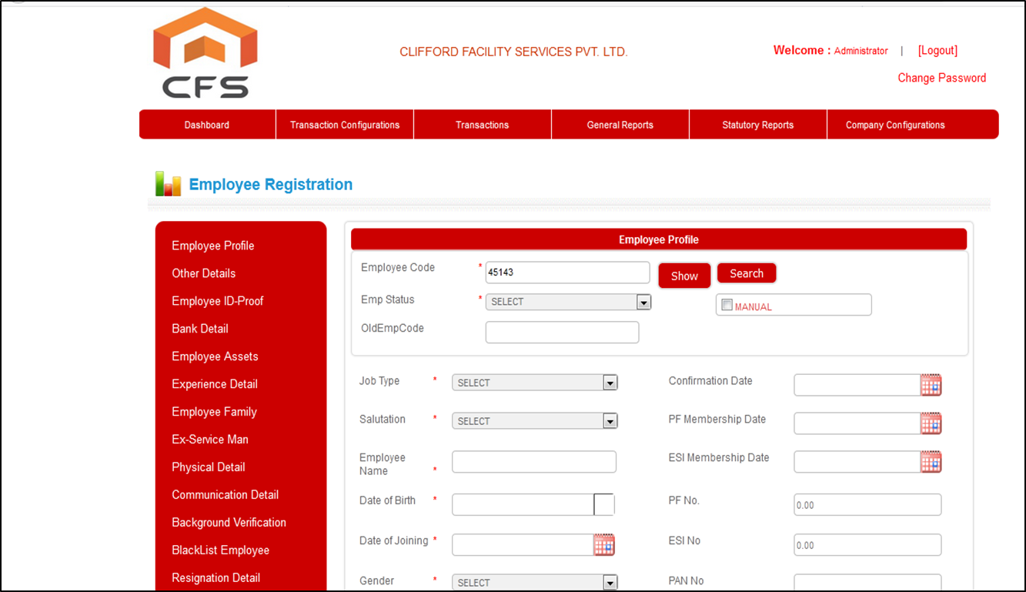Open the Dashboard menu
Viewport: 1026px width, 592px height.
pyautogui.click(x=207, y=125)
